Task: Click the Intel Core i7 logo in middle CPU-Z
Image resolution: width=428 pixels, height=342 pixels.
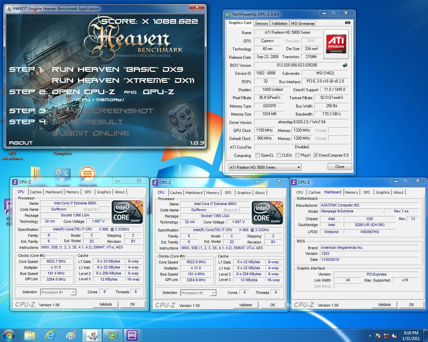Action: click(267, 213)
